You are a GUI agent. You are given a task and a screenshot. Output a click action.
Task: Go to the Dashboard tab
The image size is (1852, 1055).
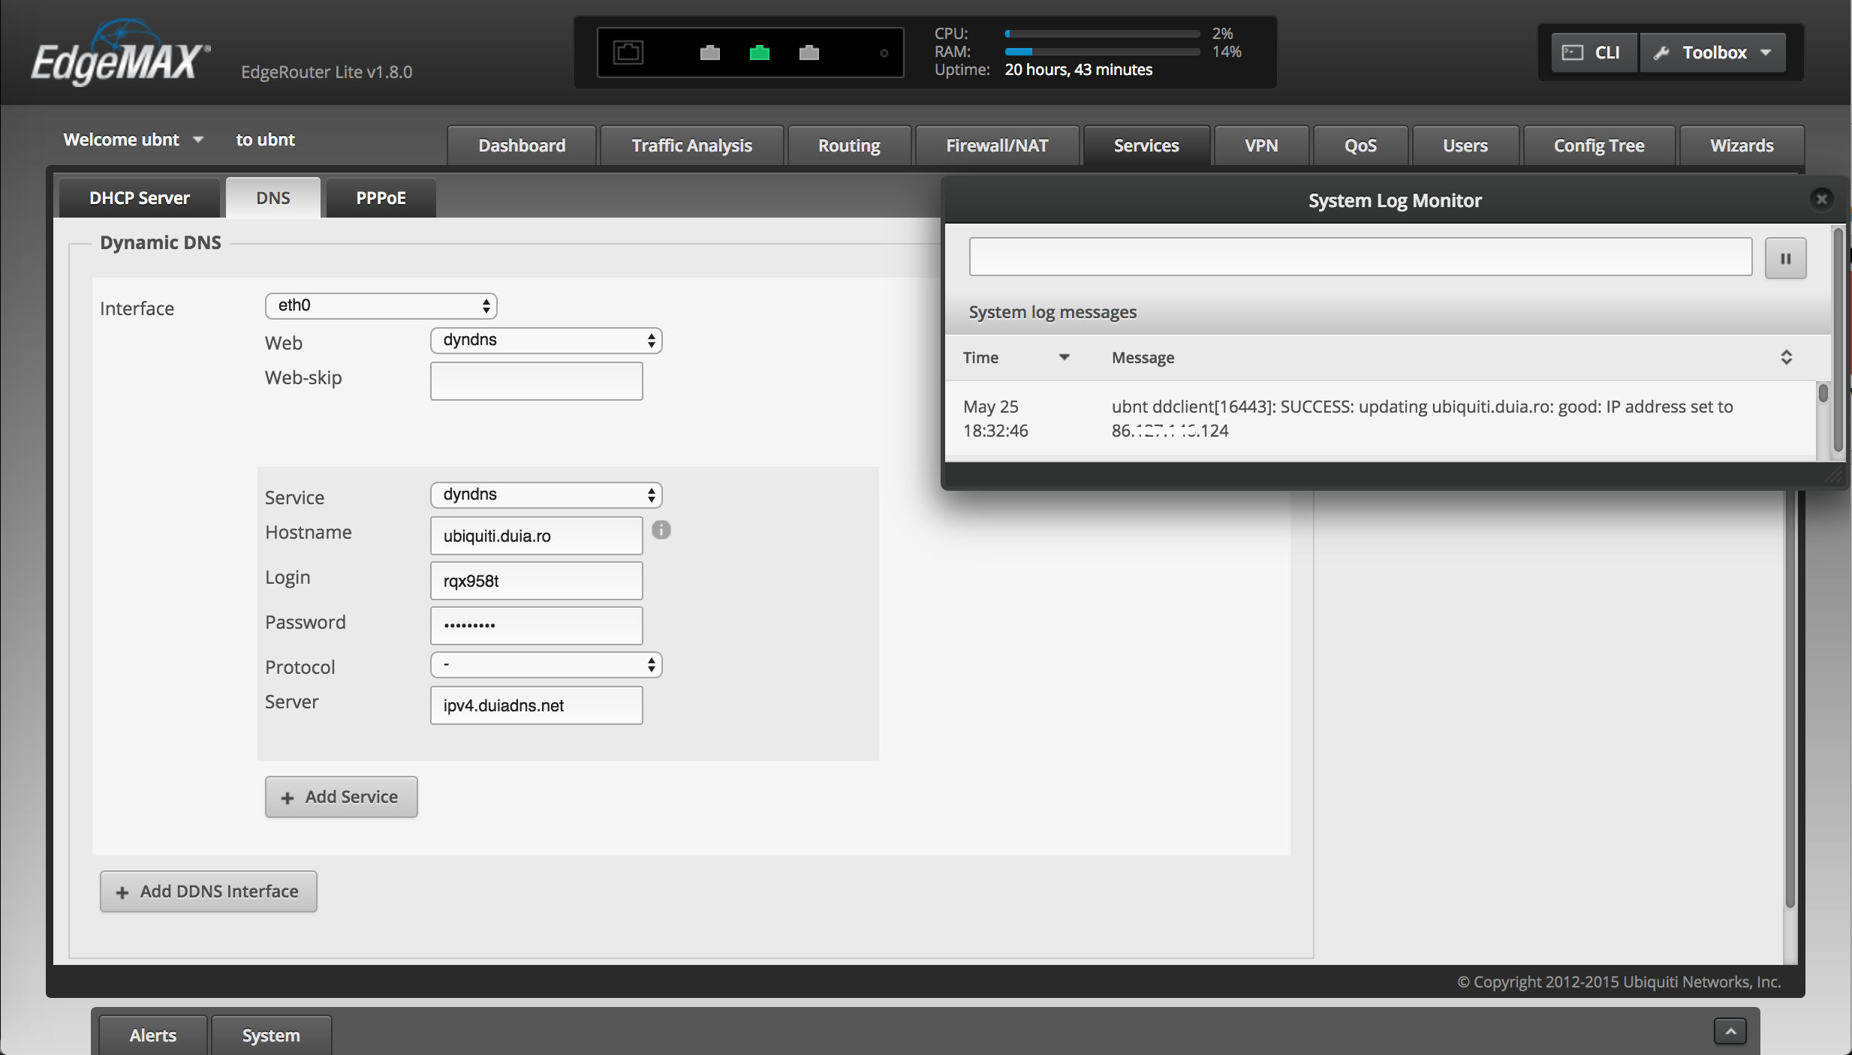522,146
